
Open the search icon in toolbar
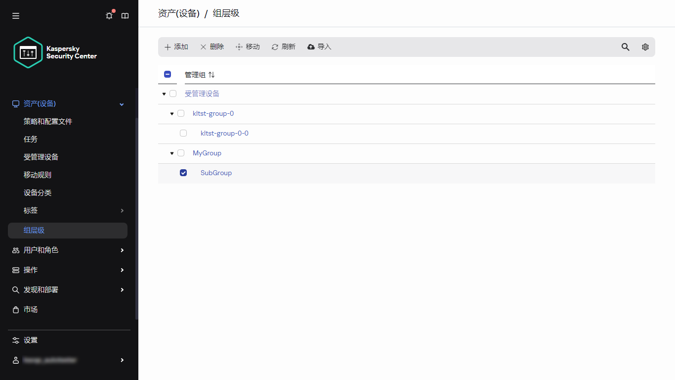point(625,47)
